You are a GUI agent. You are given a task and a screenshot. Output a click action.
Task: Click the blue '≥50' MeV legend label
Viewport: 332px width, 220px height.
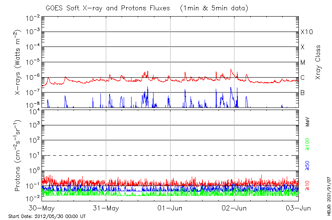pos(308,166)
